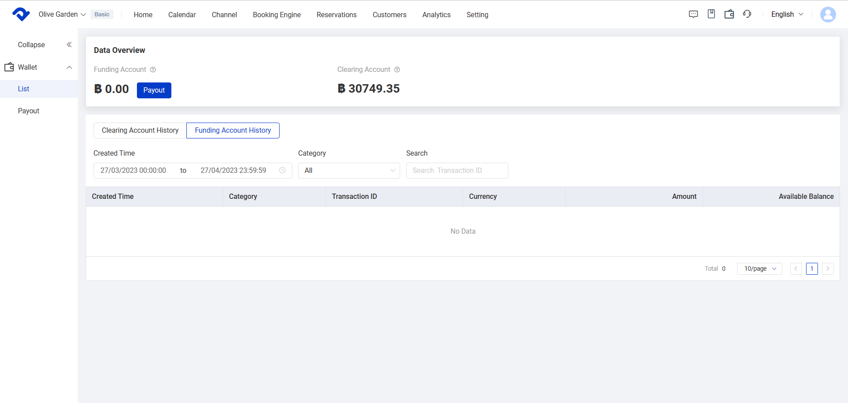This screenshot has height=403, width=848.
Task: Go to Payout in the sidebar
Action: coord(29,111)
